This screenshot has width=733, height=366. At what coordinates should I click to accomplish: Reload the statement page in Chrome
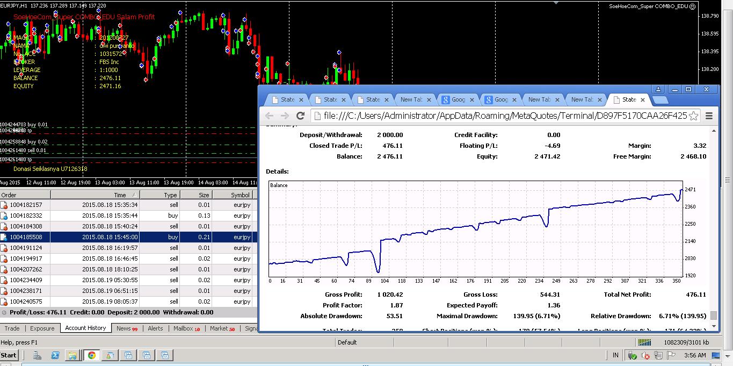[x=301, y=116]
